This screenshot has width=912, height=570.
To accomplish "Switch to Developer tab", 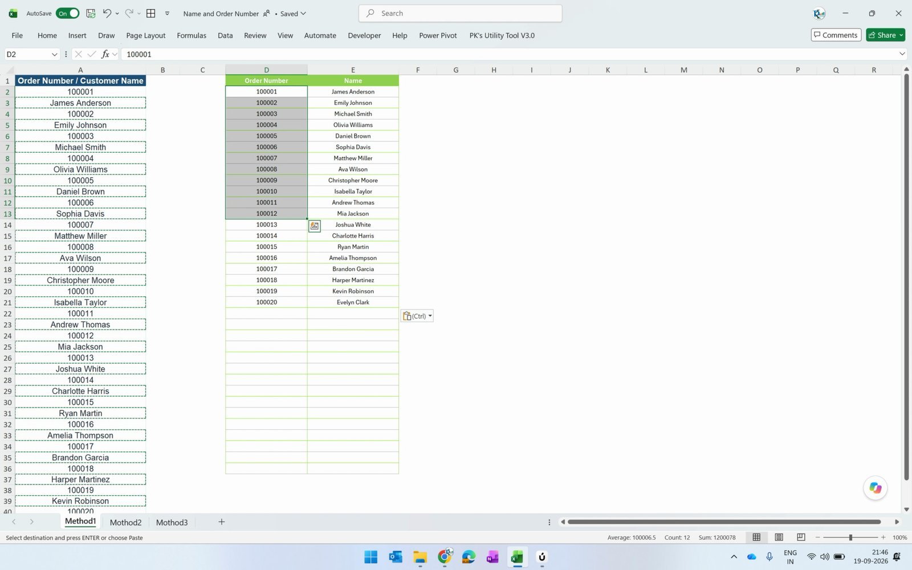I will [364, 35].
